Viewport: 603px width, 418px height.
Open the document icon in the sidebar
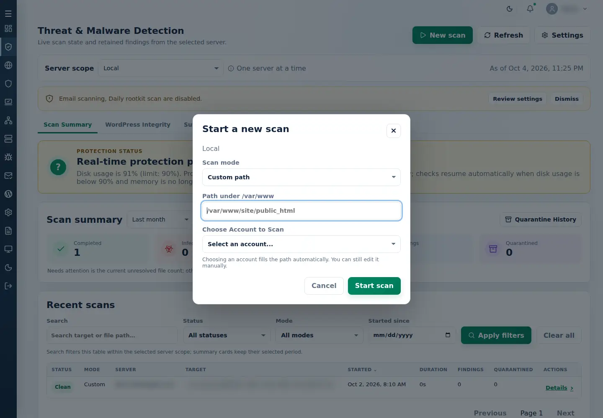coord(8,231)
